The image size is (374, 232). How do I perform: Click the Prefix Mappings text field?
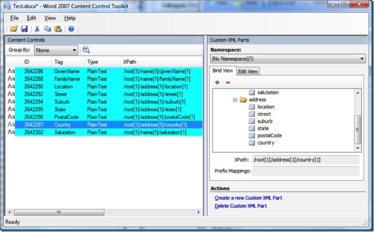tap(305, 171)
